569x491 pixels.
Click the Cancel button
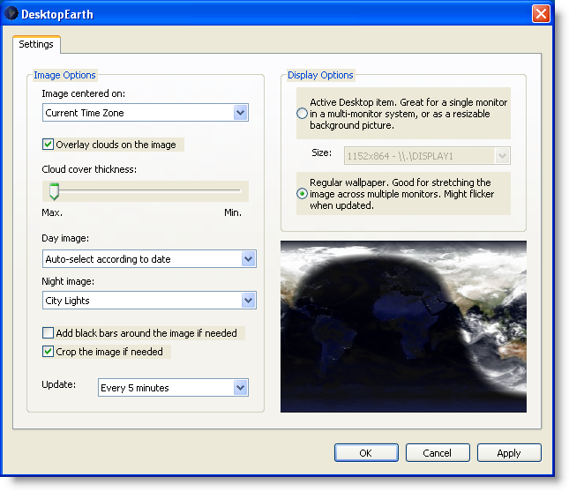438,453
